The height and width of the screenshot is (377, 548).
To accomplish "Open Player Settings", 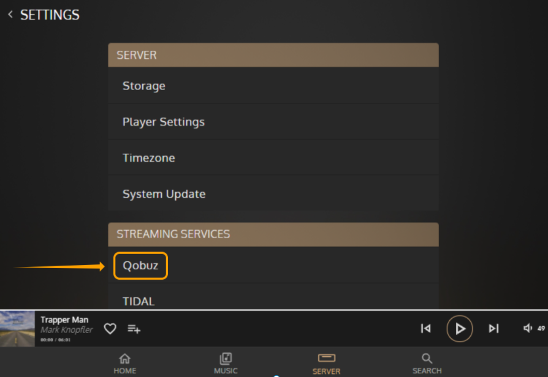I will coord(273,122).
